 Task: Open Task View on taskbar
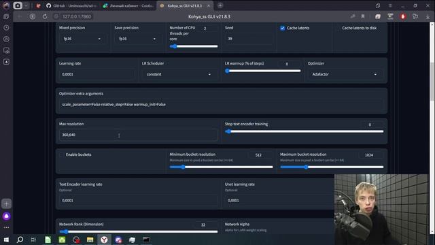(33, 240)
